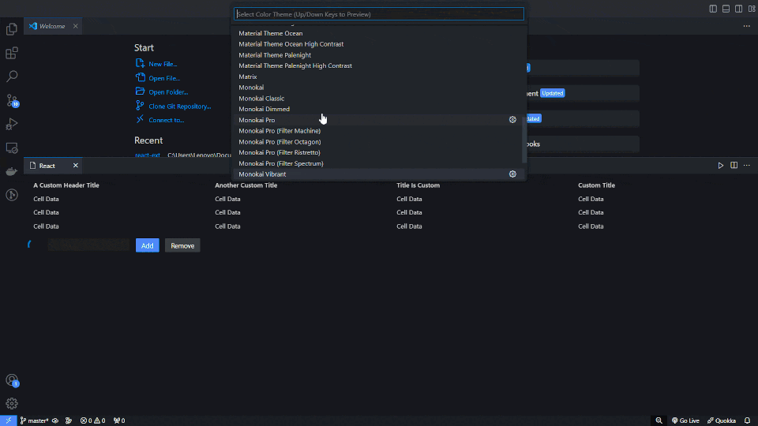Click the Select Color Theme search field
The height and width of the screenshot is (426, 758).
pos(379,14)
